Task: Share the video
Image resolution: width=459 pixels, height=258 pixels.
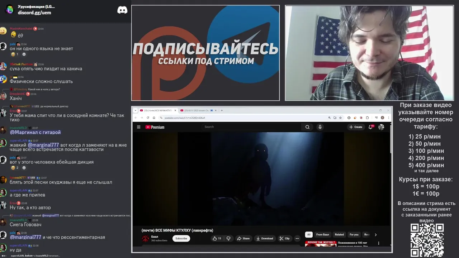Action: [x=243, y=238]
